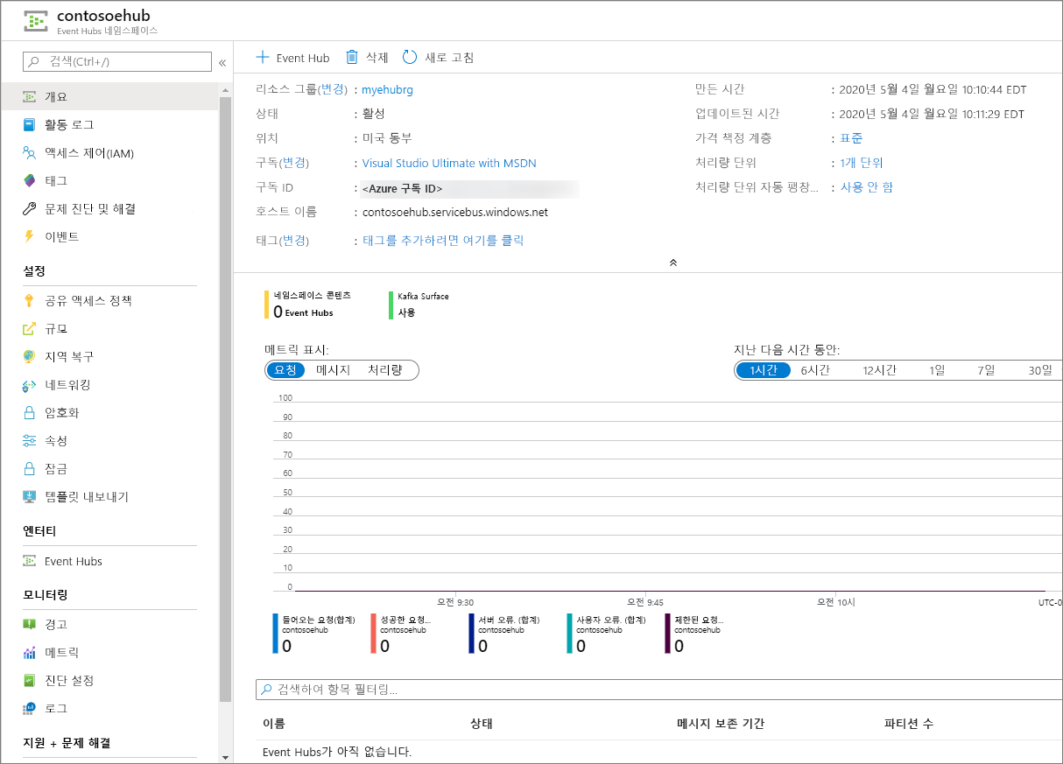Click the 템플릿 내보내기 export icon
1063x764 pixels.
[x=30, y=497]
